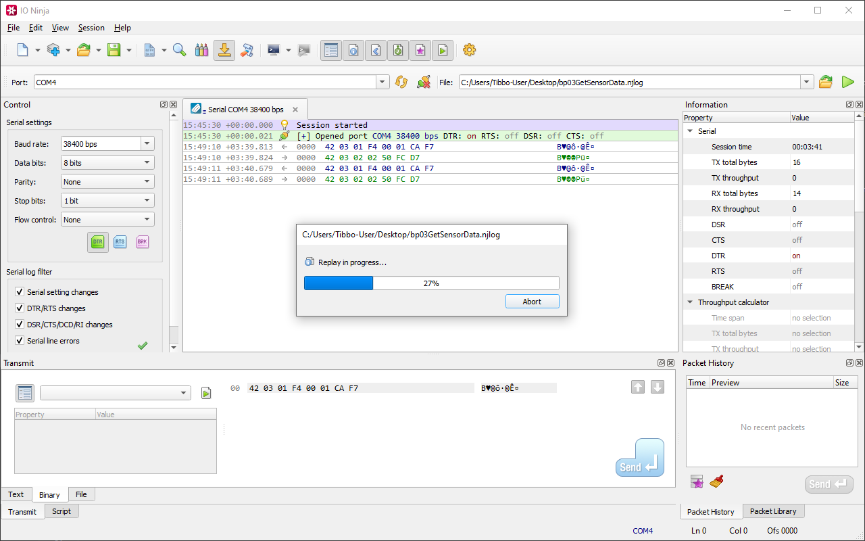
Task: Open the Session menu
Action: [91, 28]
